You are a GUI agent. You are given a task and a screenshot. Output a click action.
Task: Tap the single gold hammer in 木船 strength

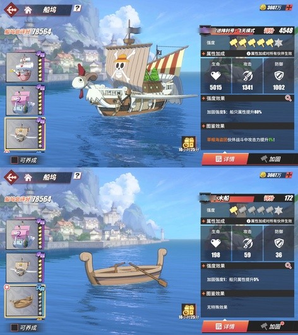(x=234, y=210)
